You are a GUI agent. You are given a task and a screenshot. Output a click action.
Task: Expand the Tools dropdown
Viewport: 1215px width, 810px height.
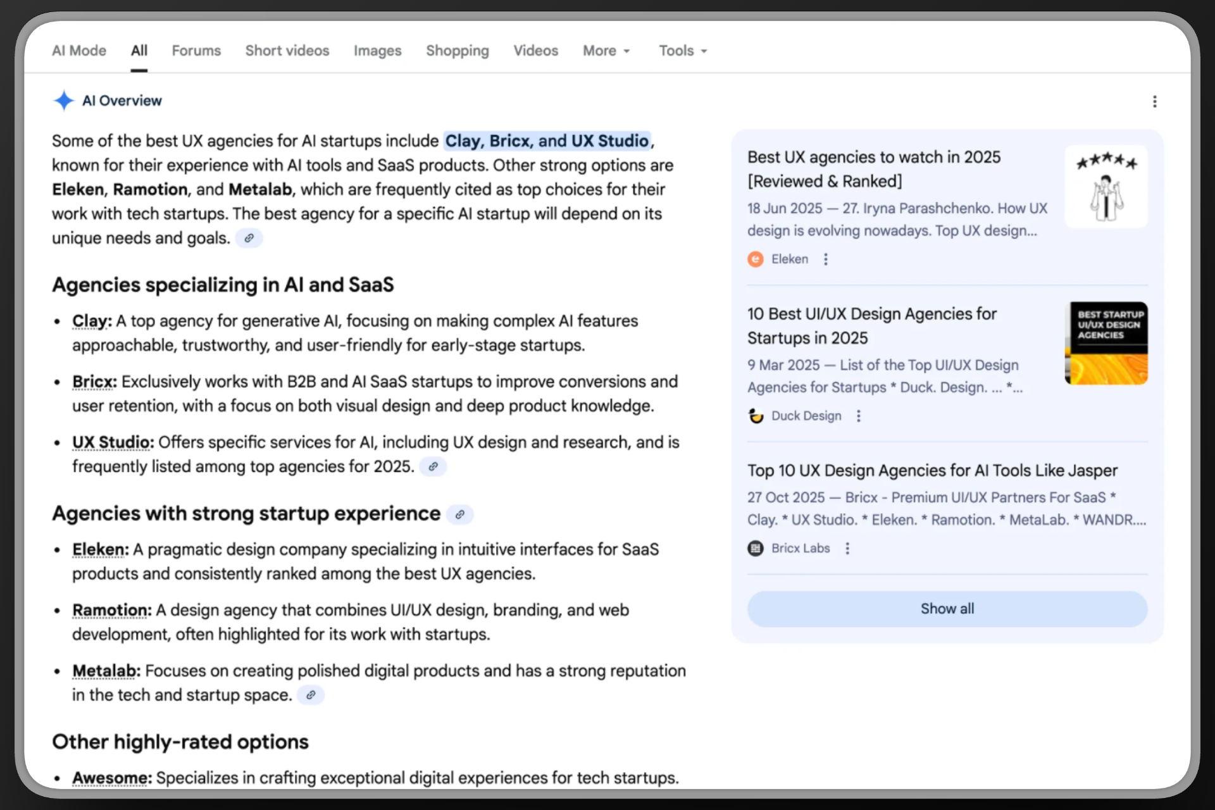[x=682, y=51]
